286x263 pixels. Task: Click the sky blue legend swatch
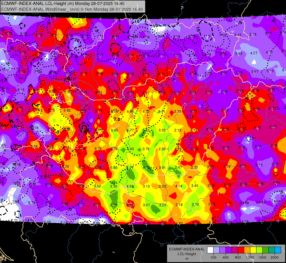coord(278,250)
